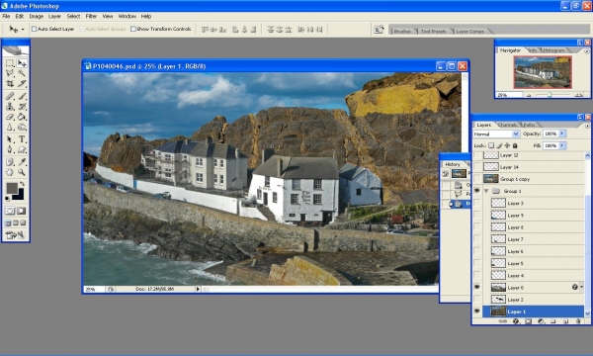This screenshot has height=356, width=593.
Task: Open document status bar info arrow
Action: pyautogui.click(x=198, y=289)
